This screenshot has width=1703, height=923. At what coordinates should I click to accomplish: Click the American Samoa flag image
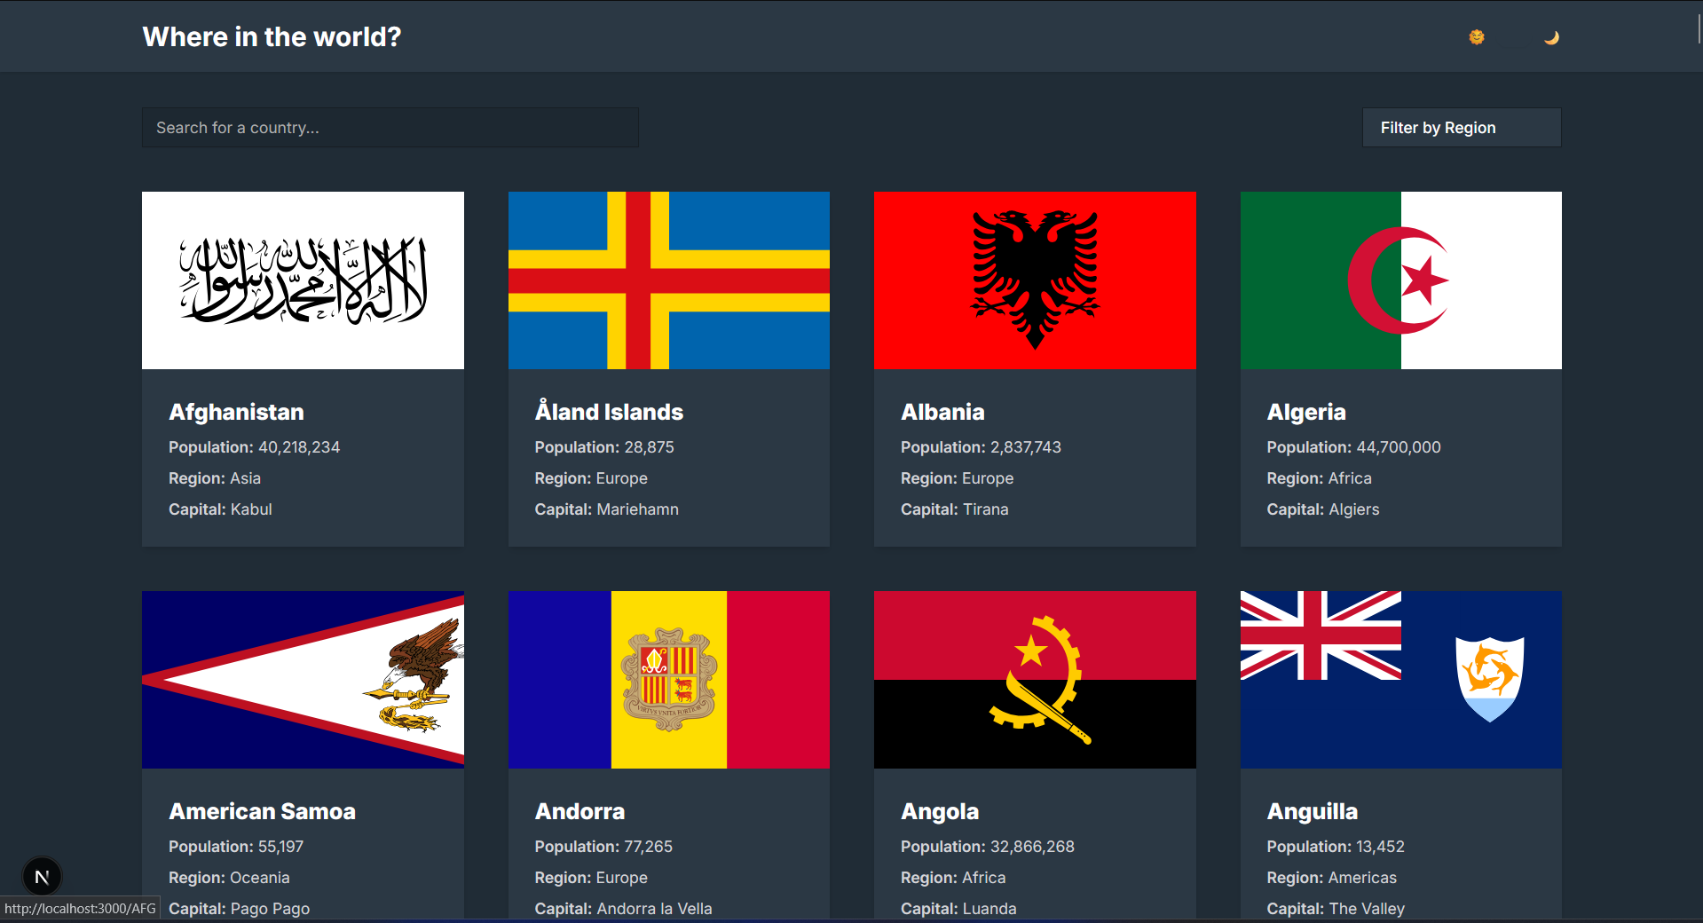pos(303,680)
